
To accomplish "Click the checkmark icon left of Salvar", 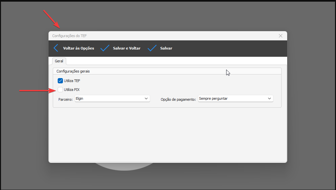I will click(152, 48).
